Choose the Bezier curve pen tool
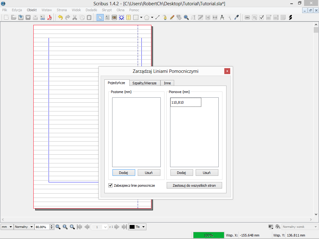 165,17
